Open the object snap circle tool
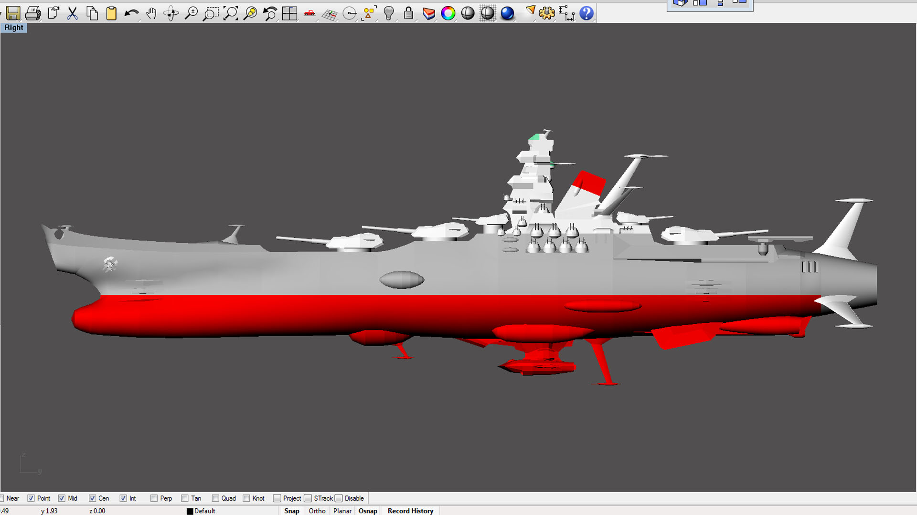This screenshot has width=917, height=515. click(350, 13)
